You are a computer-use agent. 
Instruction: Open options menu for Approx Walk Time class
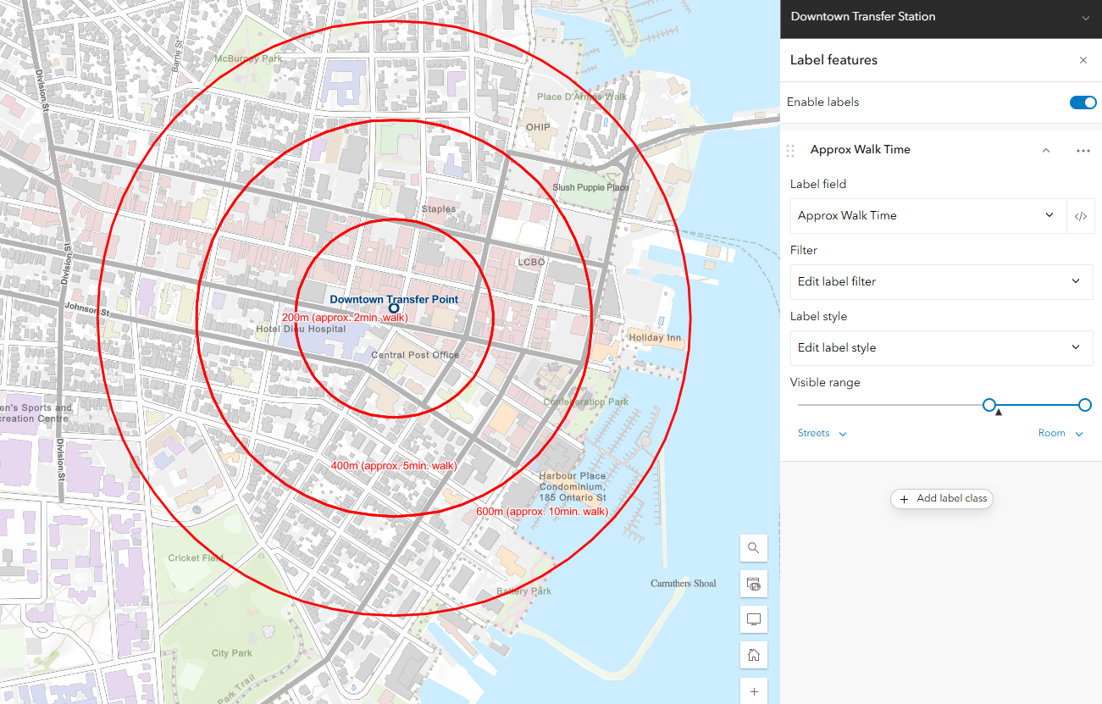1083,151
